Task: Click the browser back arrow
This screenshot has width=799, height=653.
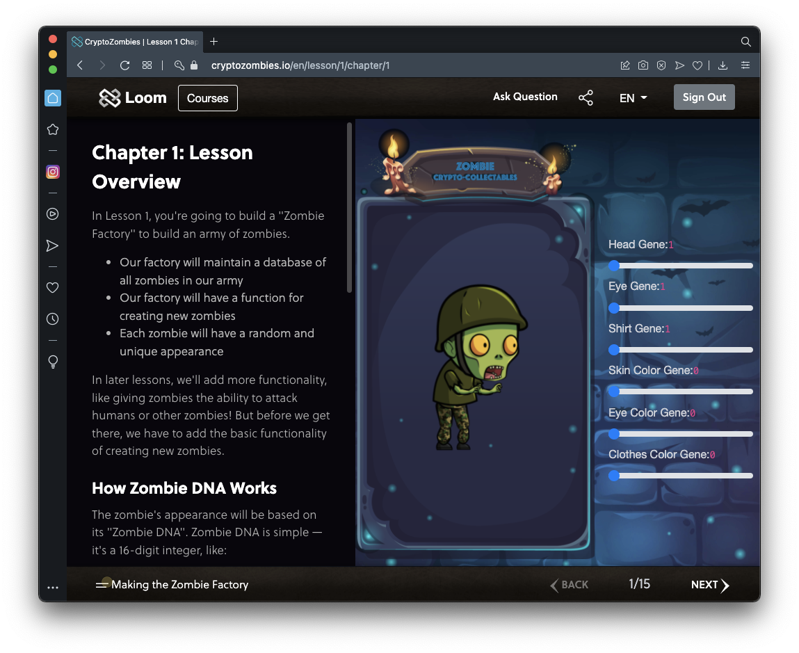Action: pyautogui.click(x=80, y=65)
